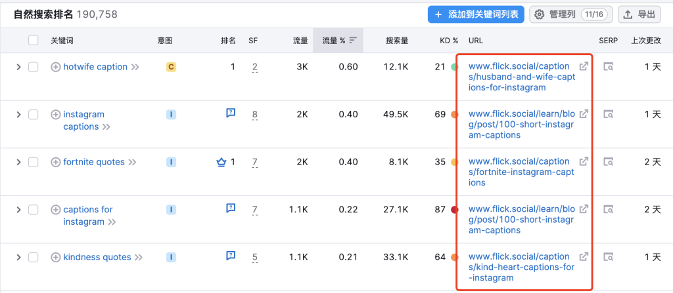This screenshot has height=293, width=673.
Task: Check the kindness quotes row checkbox
Action: 33,258
